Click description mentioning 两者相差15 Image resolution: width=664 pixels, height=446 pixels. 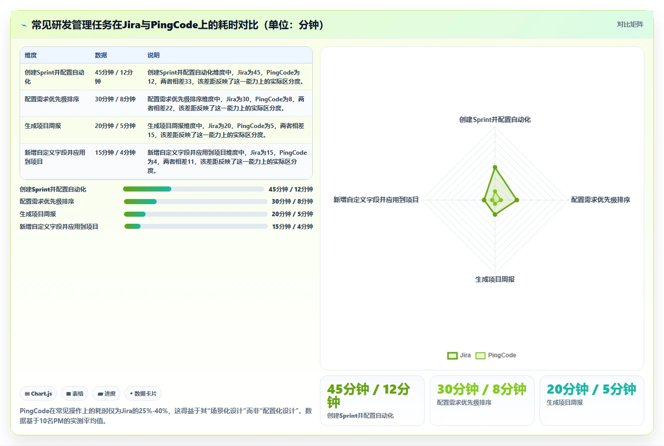(226, 131)
